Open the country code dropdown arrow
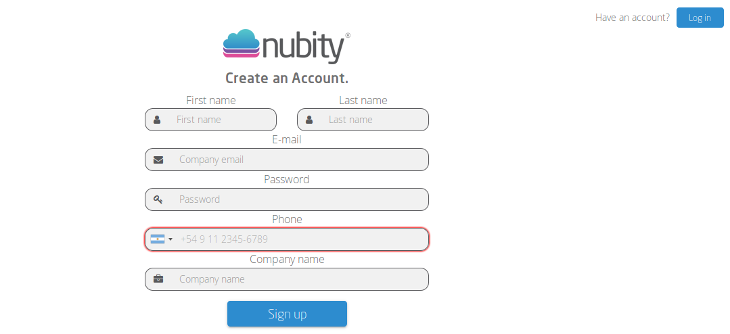This screenshot has height=334, width=730. [170, 239]
